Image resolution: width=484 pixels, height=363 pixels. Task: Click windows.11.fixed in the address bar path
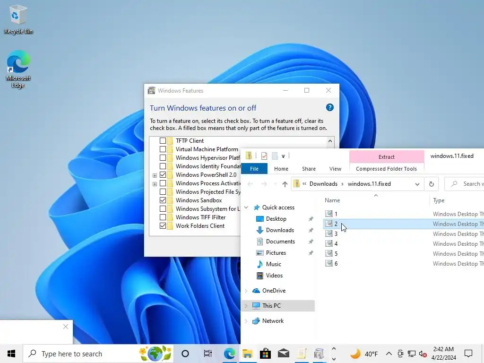(x=369, y=184)
